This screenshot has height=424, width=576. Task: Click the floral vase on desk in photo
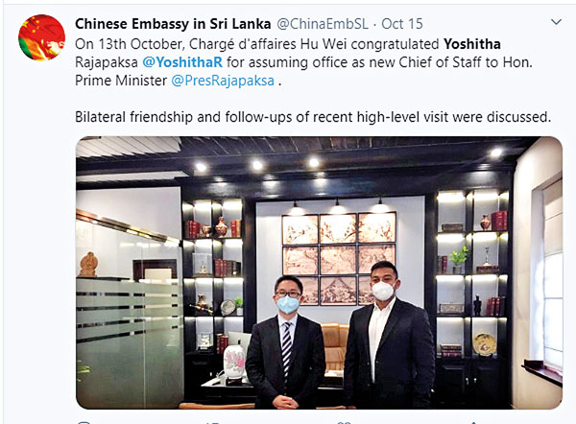coord(234,362)
